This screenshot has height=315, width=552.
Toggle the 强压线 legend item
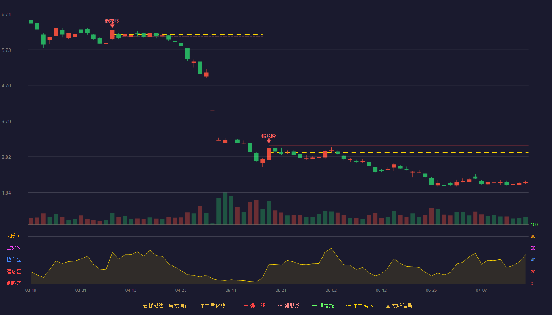point(254,306)
